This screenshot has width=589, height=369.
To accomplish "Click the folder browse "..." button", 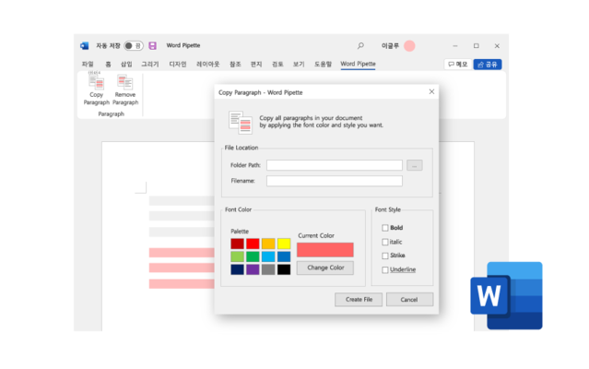I will [x=415, y=165].
